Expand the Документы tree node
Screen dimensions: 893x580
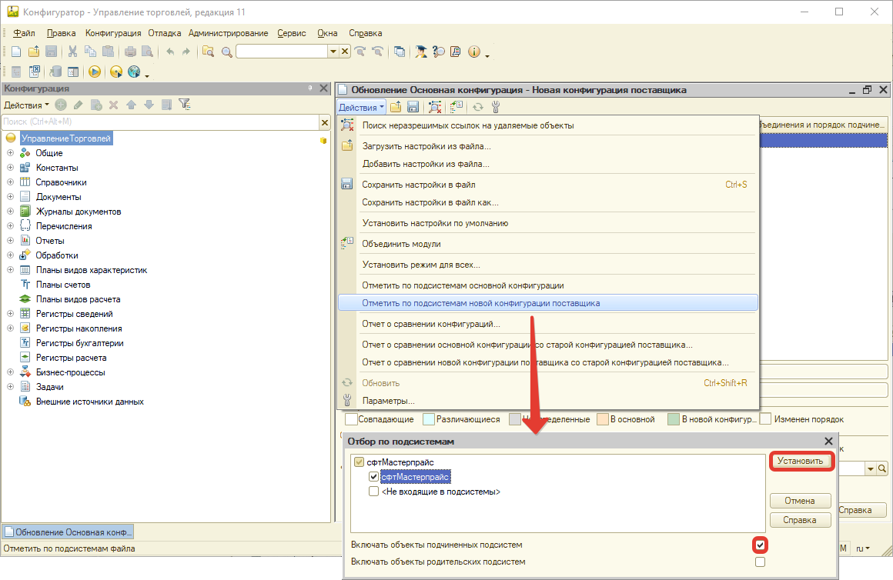11,197
